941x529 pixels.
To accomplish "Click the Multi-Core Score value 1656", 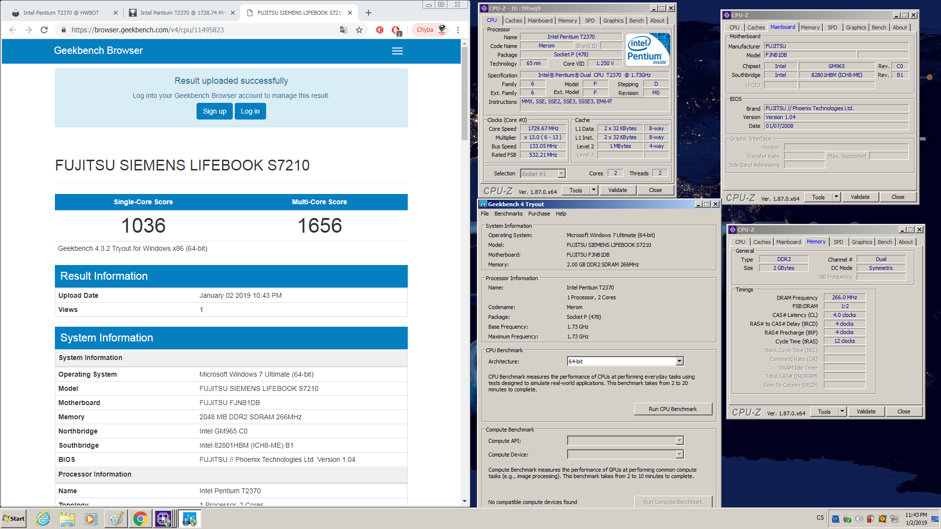I will [320, 225].
